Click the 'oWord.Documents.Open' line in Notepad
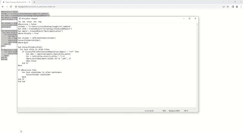 click(x=48, y=54)
